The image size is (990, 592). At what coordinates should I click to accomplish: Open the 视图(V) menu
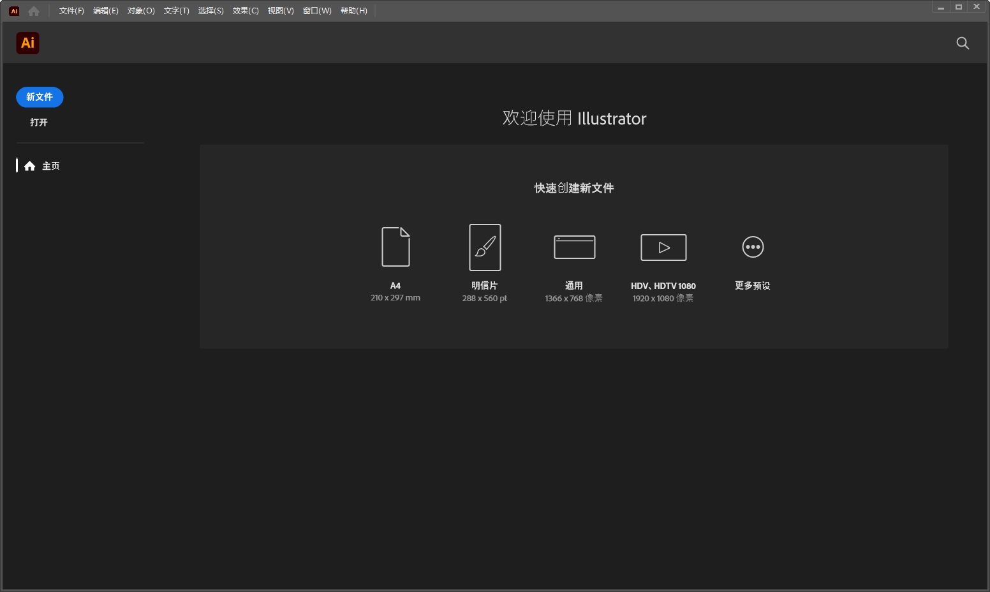281,10
